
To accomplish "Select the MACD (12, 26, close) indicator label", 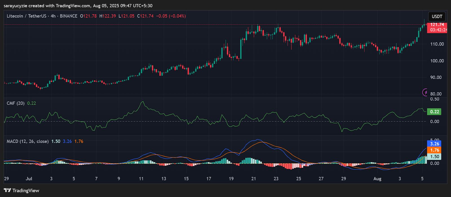I will click(28, 141).
